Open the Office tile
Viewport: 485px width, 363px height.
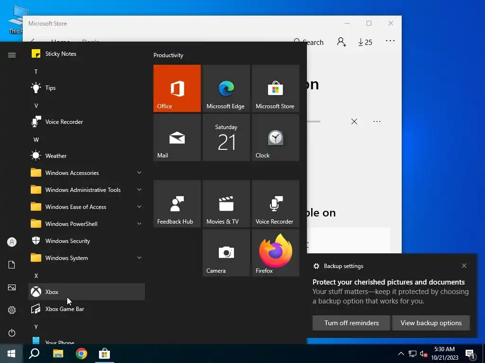(177, 88)
